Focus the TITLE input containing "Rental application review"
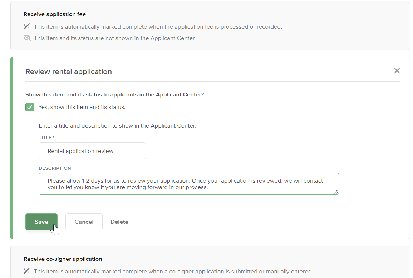The height and width of the screenshot is (278, 413). pyautogui.click(x=92, y=151)
